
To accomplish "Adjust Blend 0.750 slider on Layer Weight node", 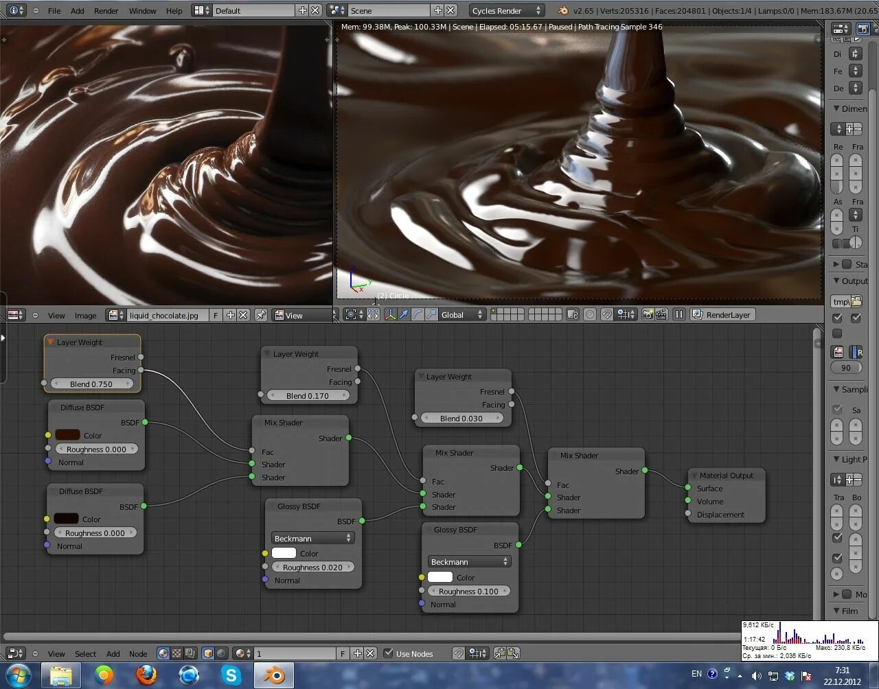I will (x=91, y=384).
